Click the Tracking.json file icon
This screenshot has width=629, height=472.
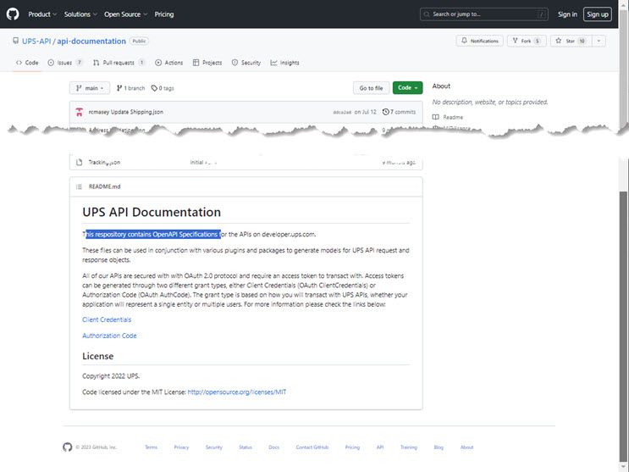pyautogui.click(x=80, y=163)
